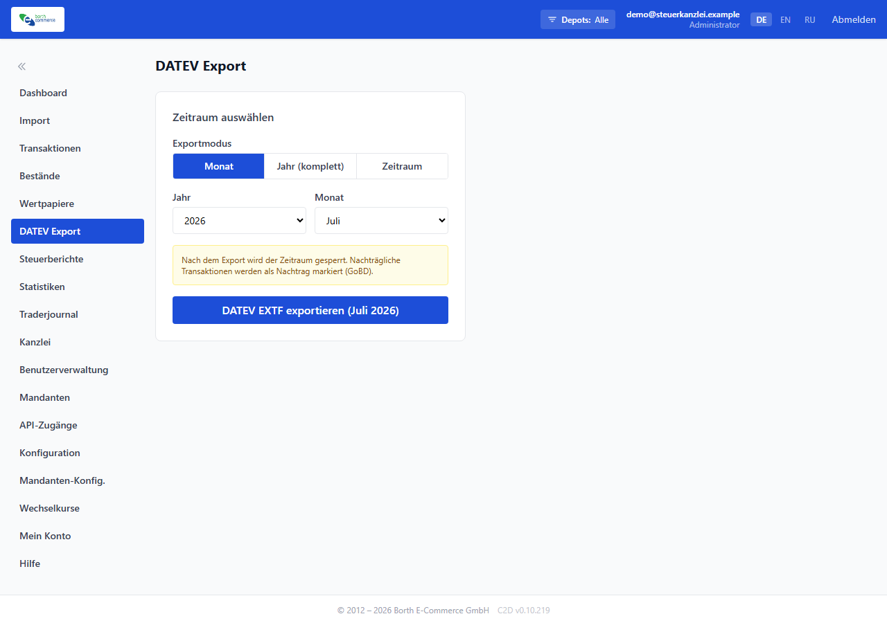The height and width of the screenshot is (623, 887).
Task: Go to Benutzerverwaltung page
Action: pyautogui.click(x=78, y=370)
